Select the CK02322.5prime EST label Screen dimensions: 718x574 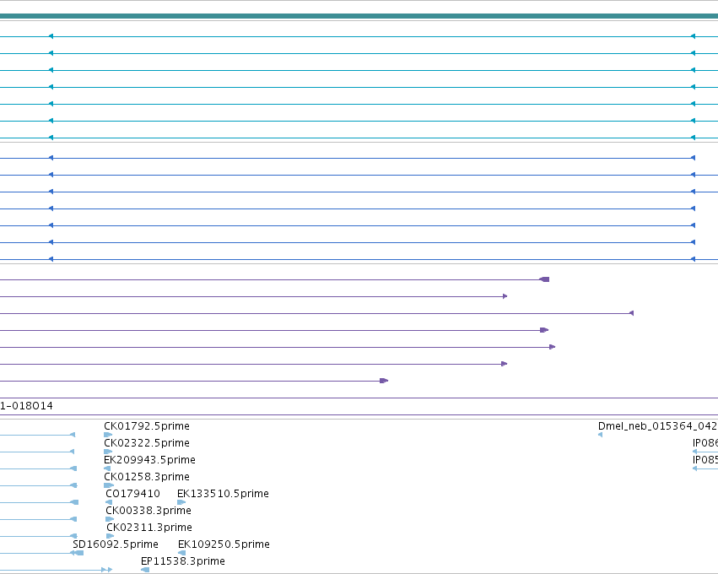point(147,443)
